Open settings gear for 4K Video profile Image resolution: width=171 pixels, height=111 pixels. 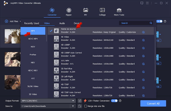[x=143, y=40]
